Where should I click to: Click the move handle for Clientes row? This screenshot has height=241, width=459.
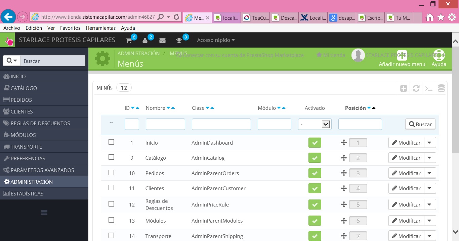[x=344, y=188]
